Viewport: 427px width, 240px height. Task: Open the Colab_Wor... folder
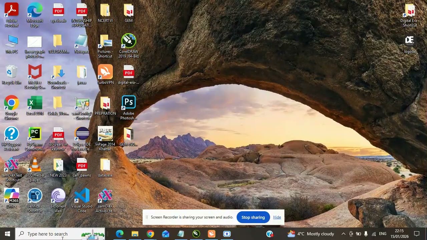[58, 106]
